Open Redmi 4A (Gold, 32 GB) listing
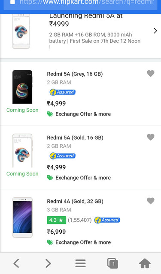161x274 pixels. 75,202
